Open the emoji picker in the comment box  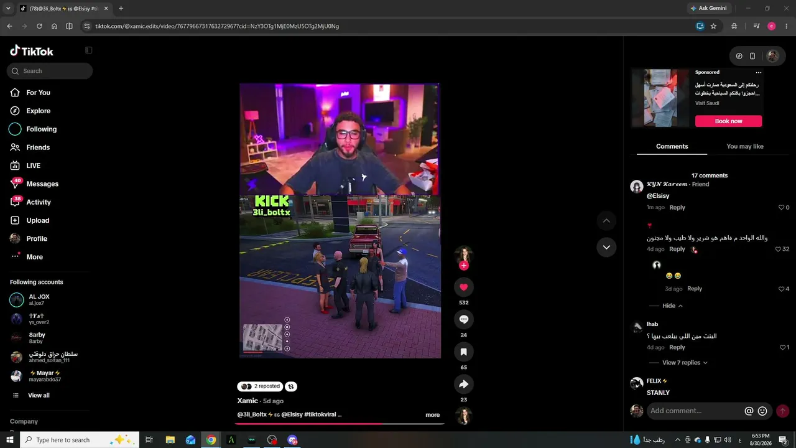coord(762,411)
